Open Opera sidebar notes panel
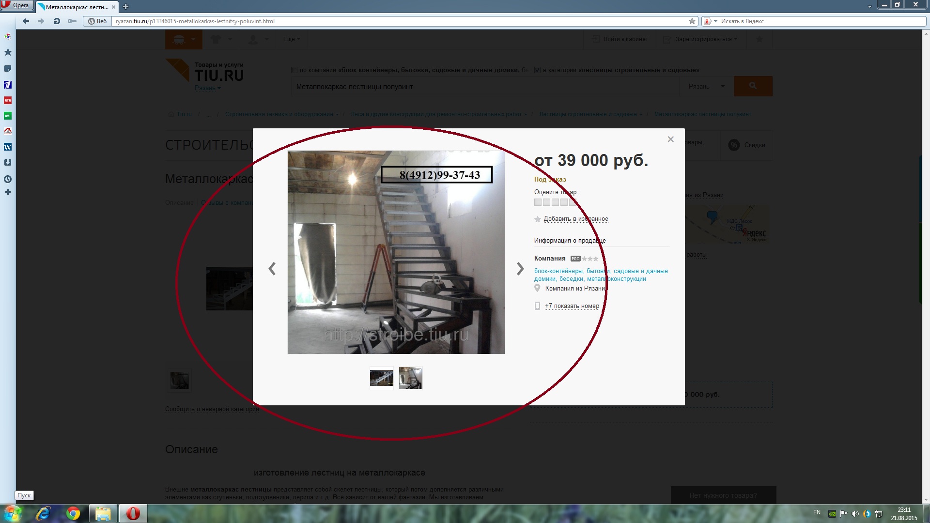This screenshot has height=523, width=930. pyautogui.click(x=8, y=68)
